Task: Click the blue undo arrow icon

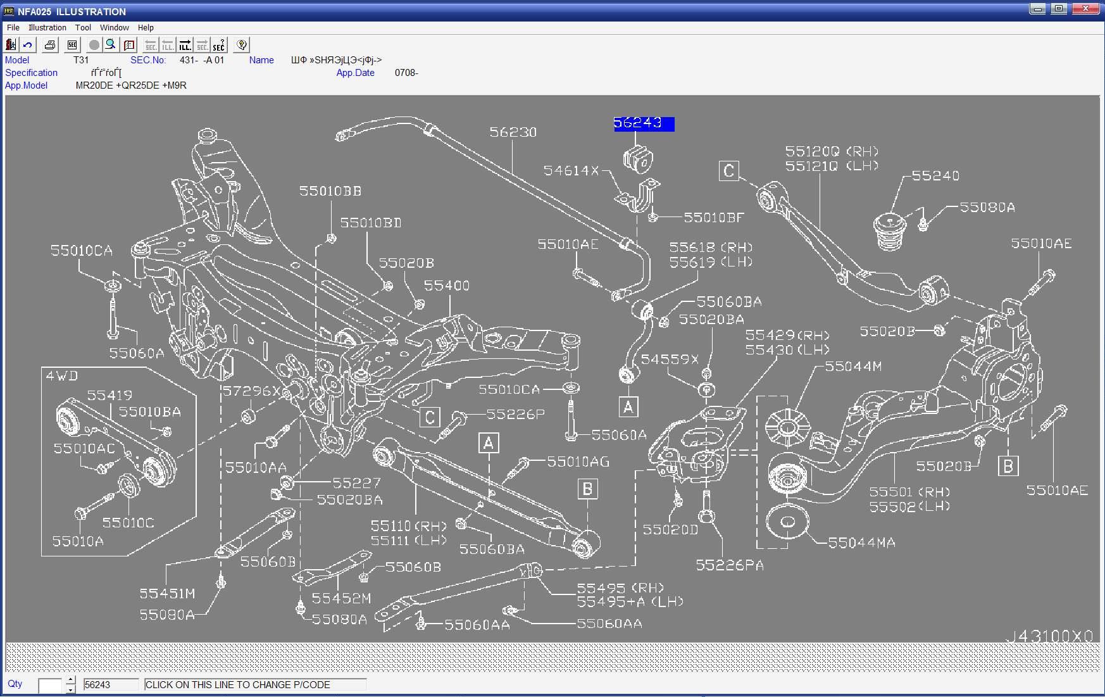Action: tap(28, 45)
